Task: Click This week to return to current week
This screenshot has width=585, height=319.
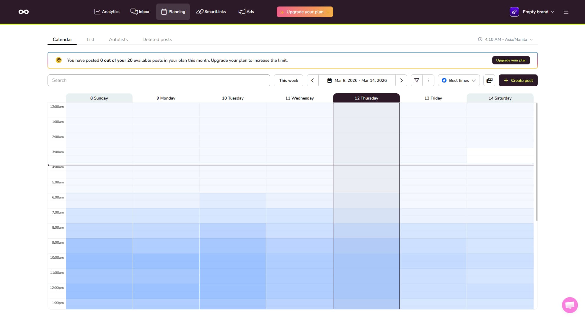Action: 288,80
